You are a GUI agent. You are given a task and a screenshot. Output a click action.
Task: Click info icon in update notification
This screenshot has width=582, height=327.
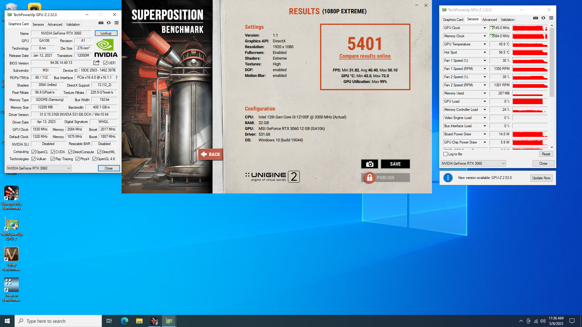pos(448,178)
